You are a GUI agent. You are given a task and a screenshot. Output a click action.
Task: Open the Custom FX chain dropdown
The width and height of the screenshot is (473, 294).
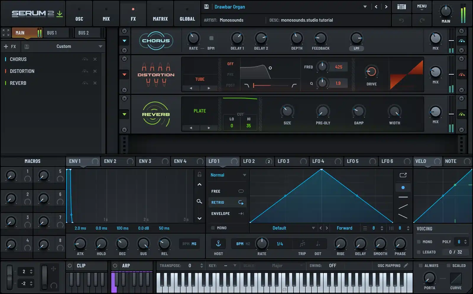pos(101,46)
